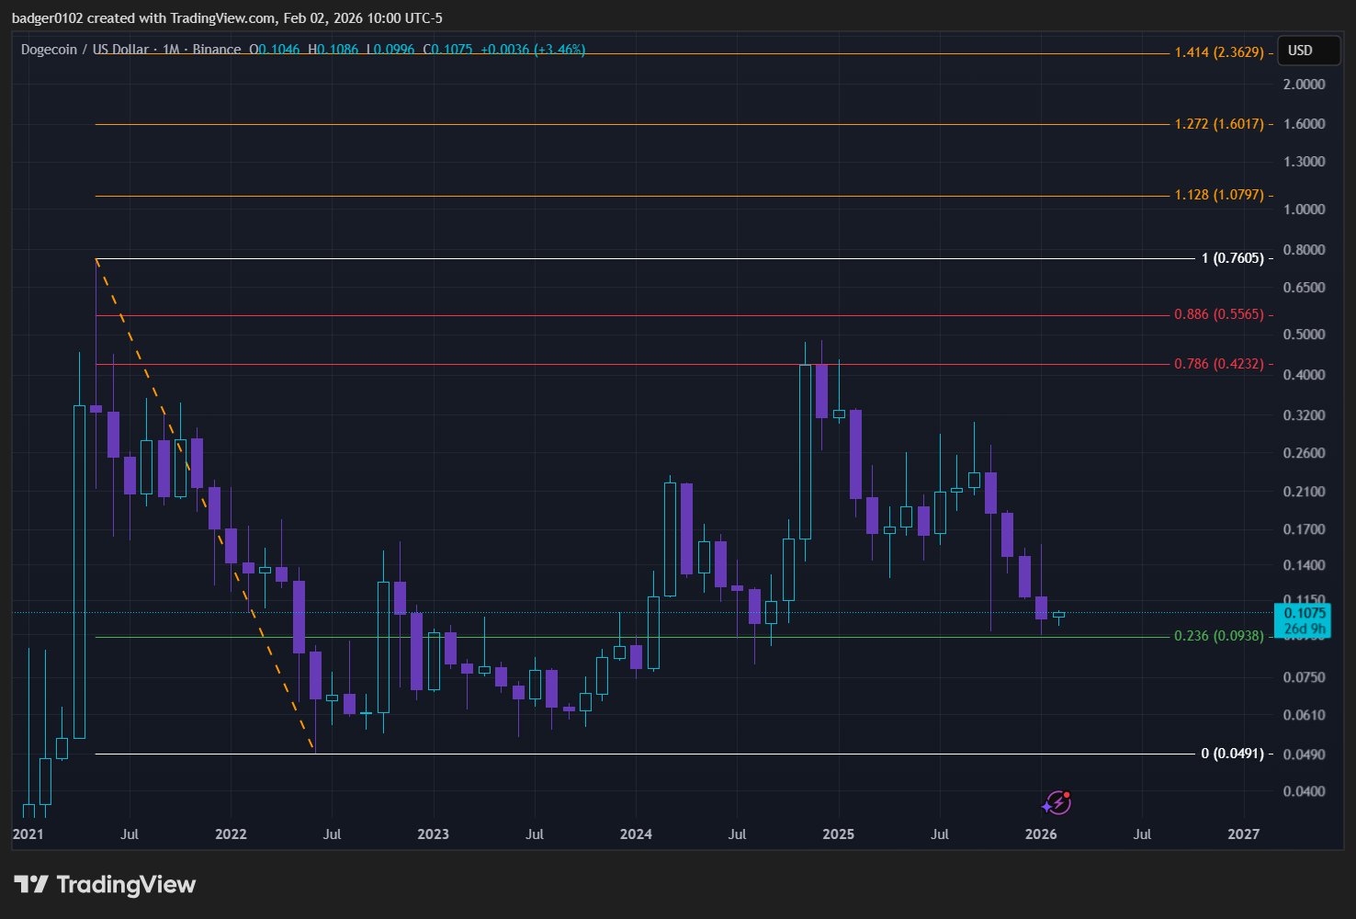Click the TradingView wordmark text
The height and width of the screenshot is (919, 1356).
(x=126, y=885)
